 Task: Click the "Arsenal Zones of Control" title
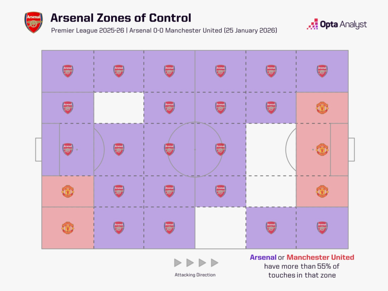pyautogui.click(x=121, y=18)
